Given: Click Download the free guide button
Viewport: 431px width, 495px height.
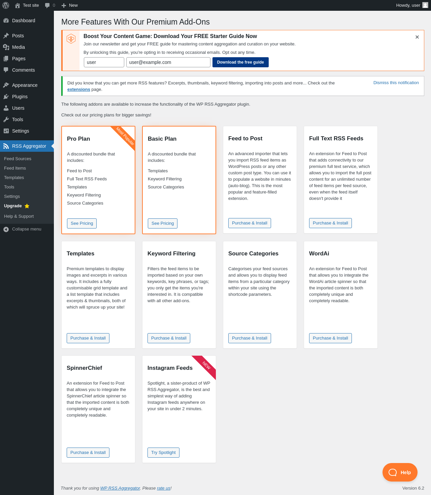Looking at the screenshot, I should tap(240, 62).
